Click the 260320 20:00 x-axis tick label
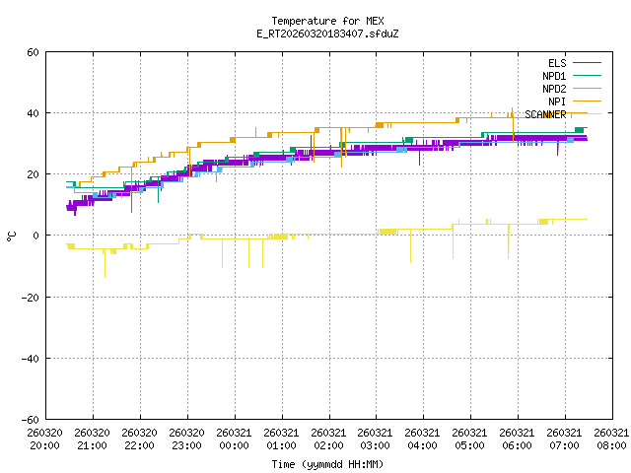Viewport: 631px width, 473px height. pos(44,439)
